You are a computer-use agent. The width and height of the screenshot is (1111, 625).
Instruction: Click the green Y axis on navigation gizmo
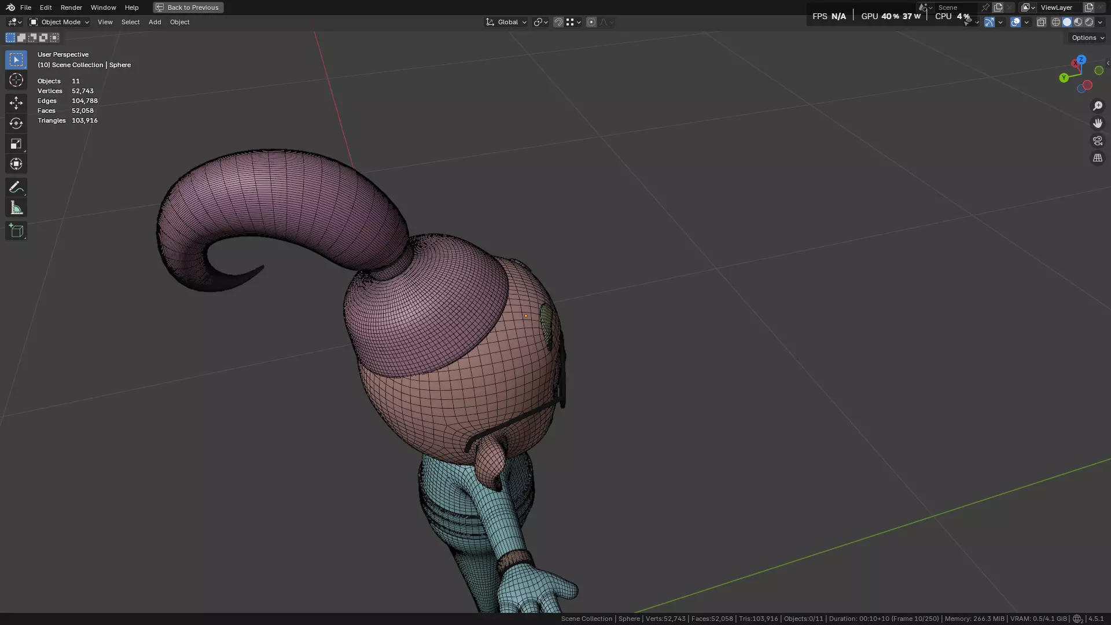point(1064,78)
